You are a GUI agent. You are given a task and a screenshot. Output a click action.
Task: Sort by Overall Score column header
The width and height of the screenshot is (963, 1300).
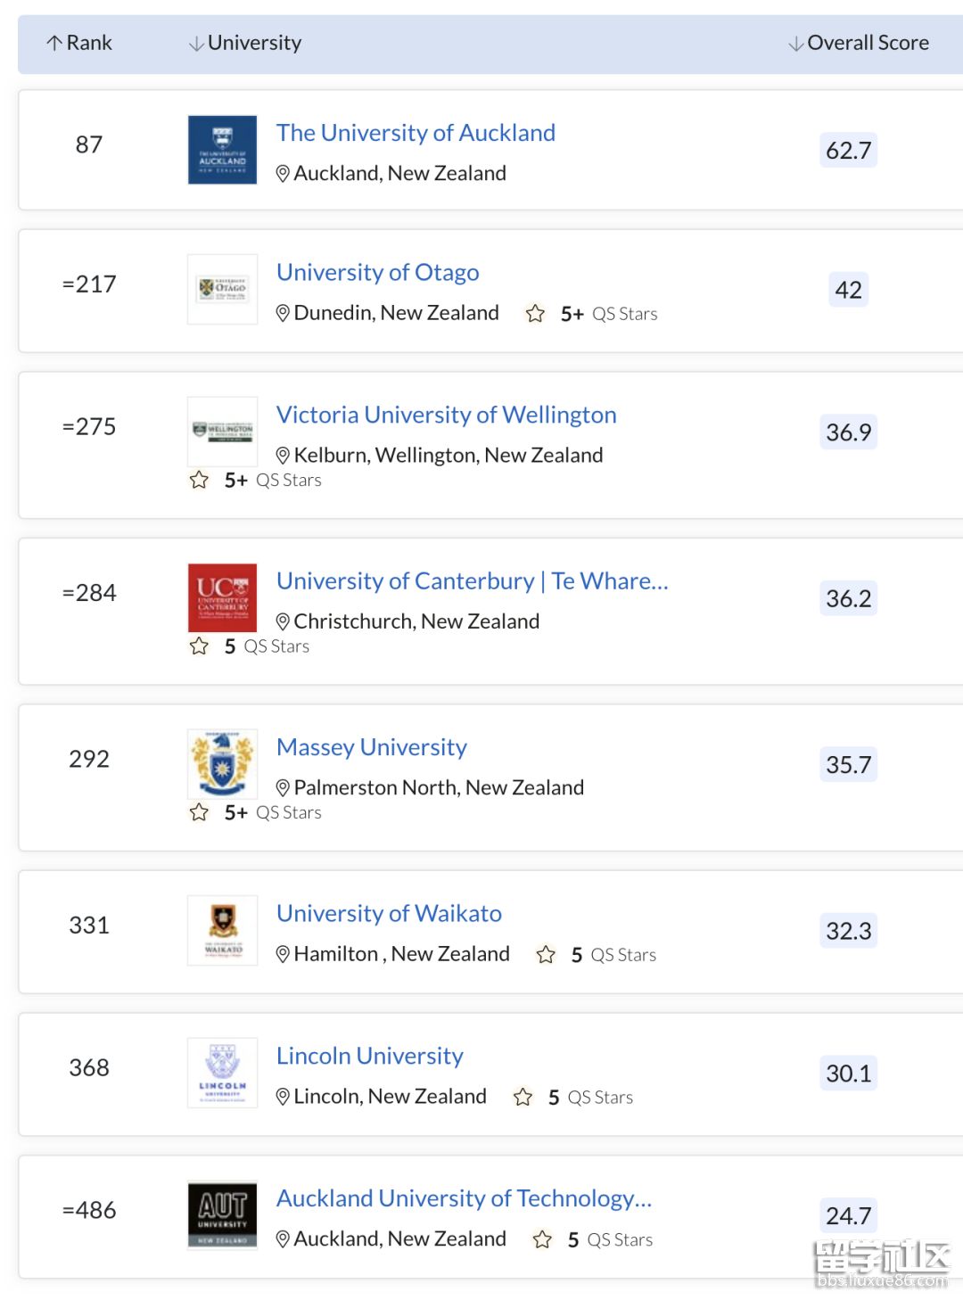(x=859, y=43)
